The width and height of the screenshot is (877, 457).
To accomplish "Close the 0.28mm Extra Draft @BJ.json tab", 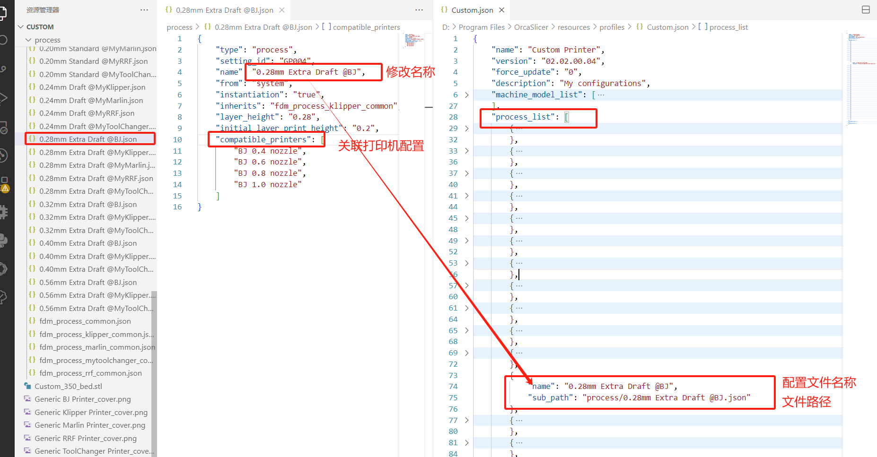I will [282, 10].
